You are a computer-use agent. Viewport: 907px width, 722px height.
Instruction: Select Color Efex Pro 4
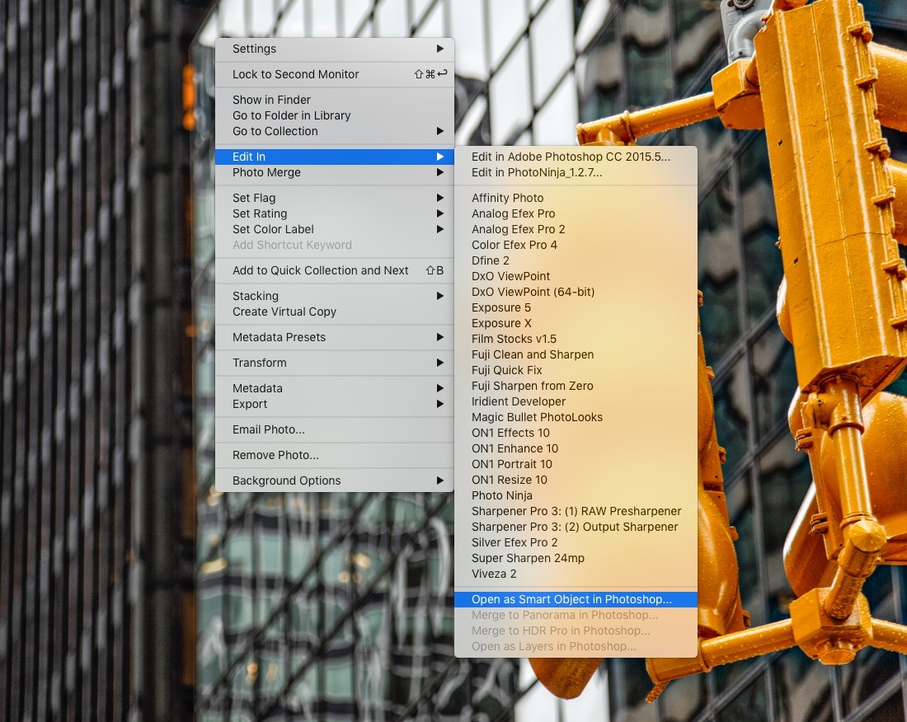576,245
